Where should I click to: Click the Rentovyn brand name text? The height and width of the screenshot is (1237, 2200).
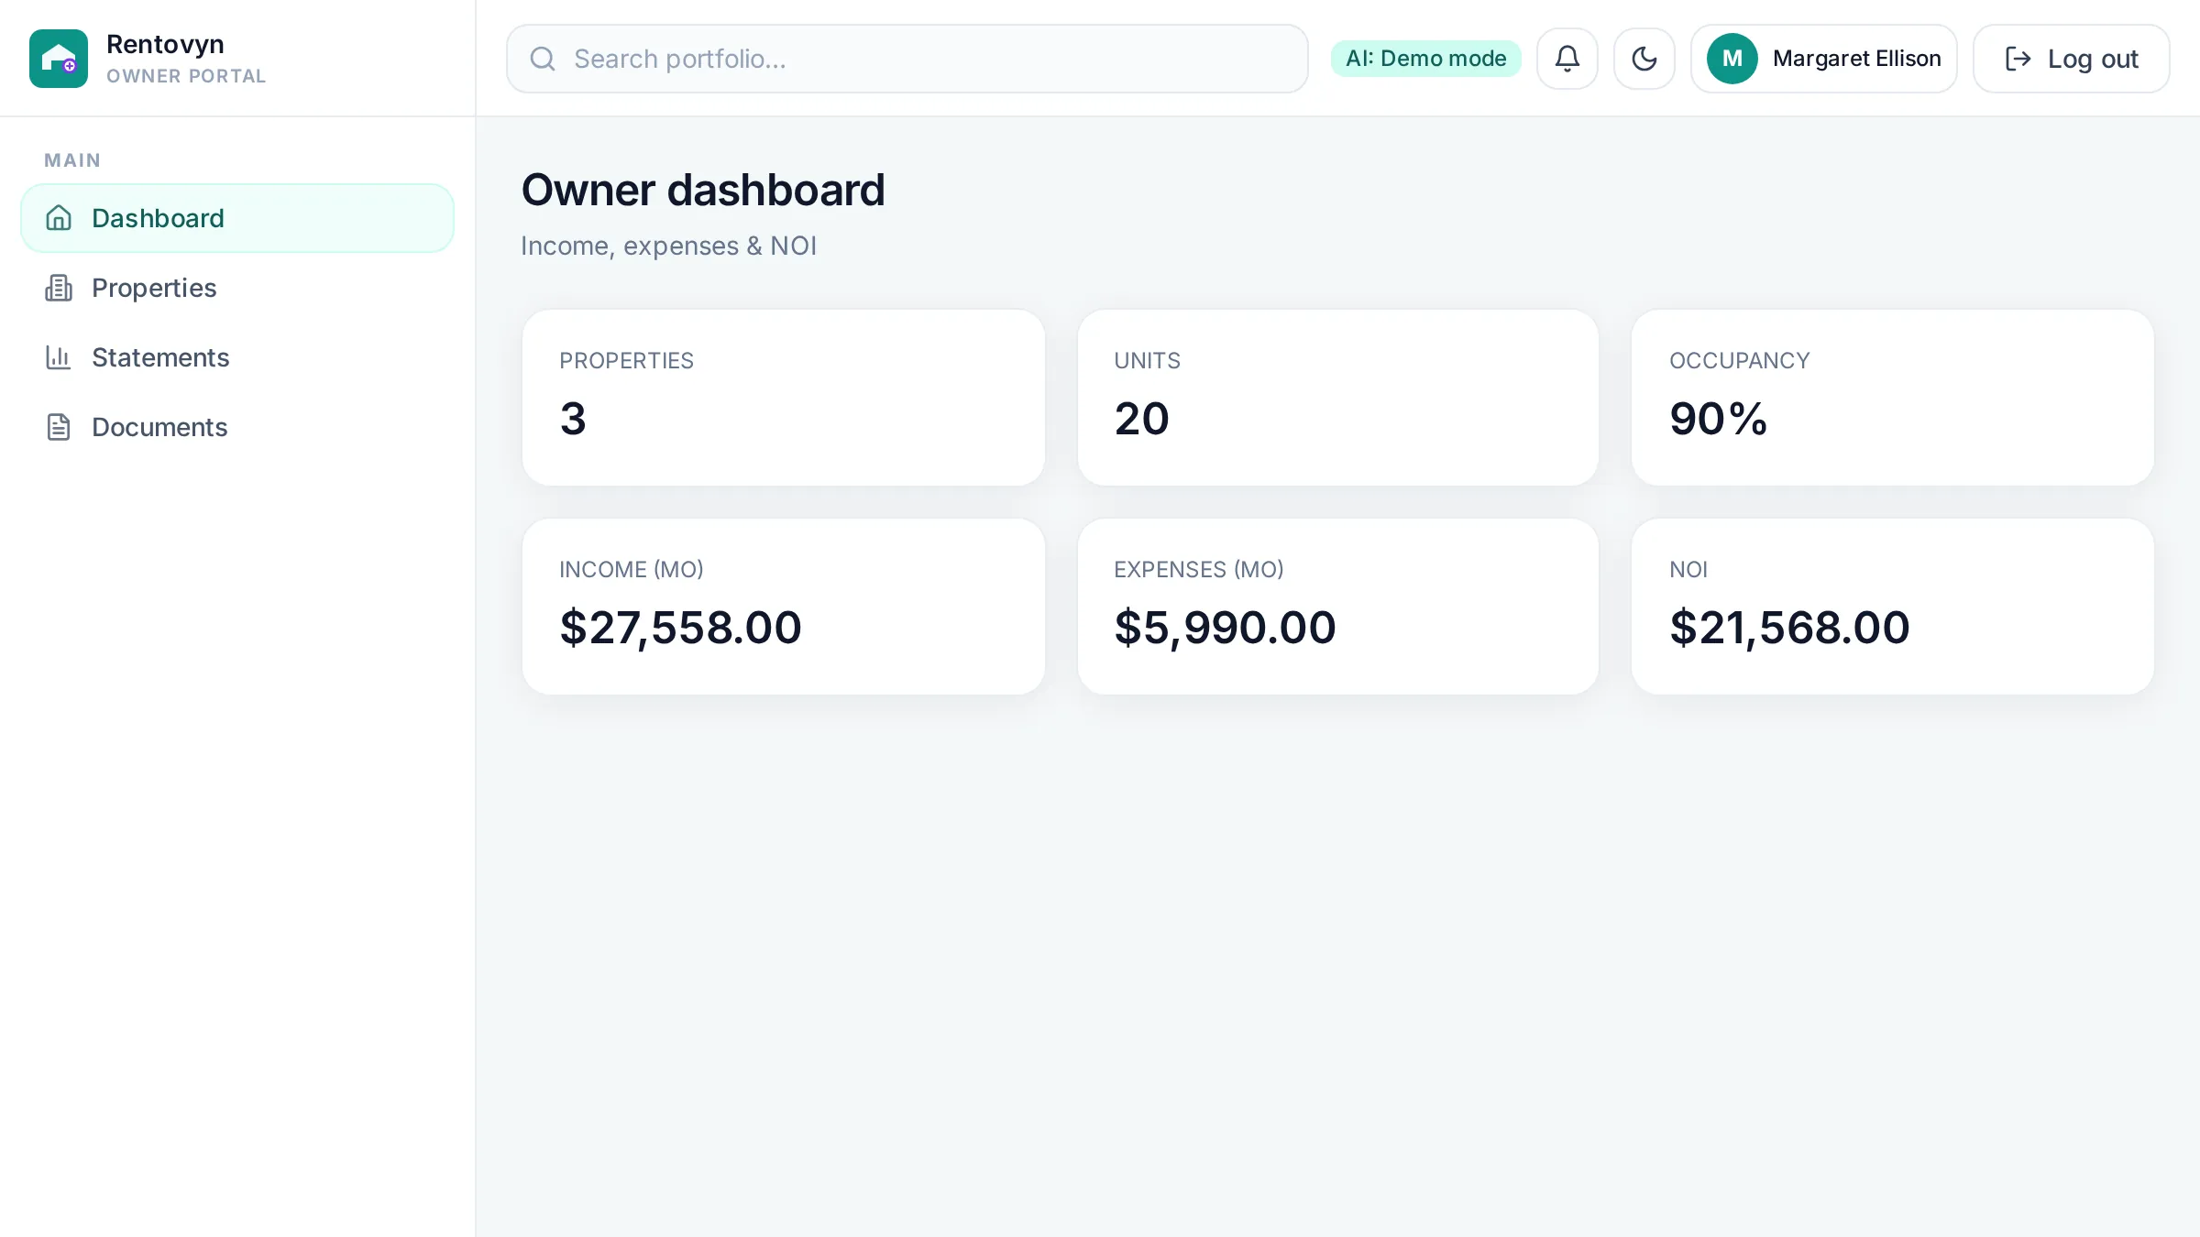165,44
